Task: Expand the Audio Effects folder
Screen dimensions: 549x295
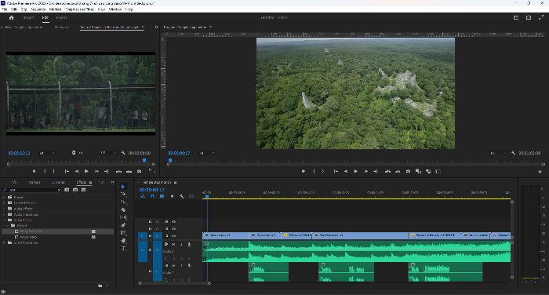Action: click(4, 209)
